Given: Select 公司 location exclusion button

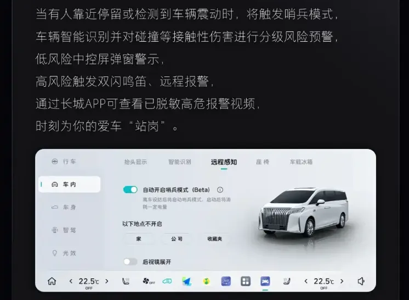Looking at the screenshot, I should (x=177, y=238).
